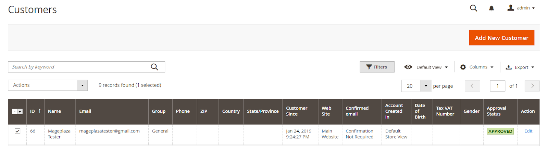This screenshot has width=548, height=146.
Task: Go to next page arrow
Action: point(532,86)
